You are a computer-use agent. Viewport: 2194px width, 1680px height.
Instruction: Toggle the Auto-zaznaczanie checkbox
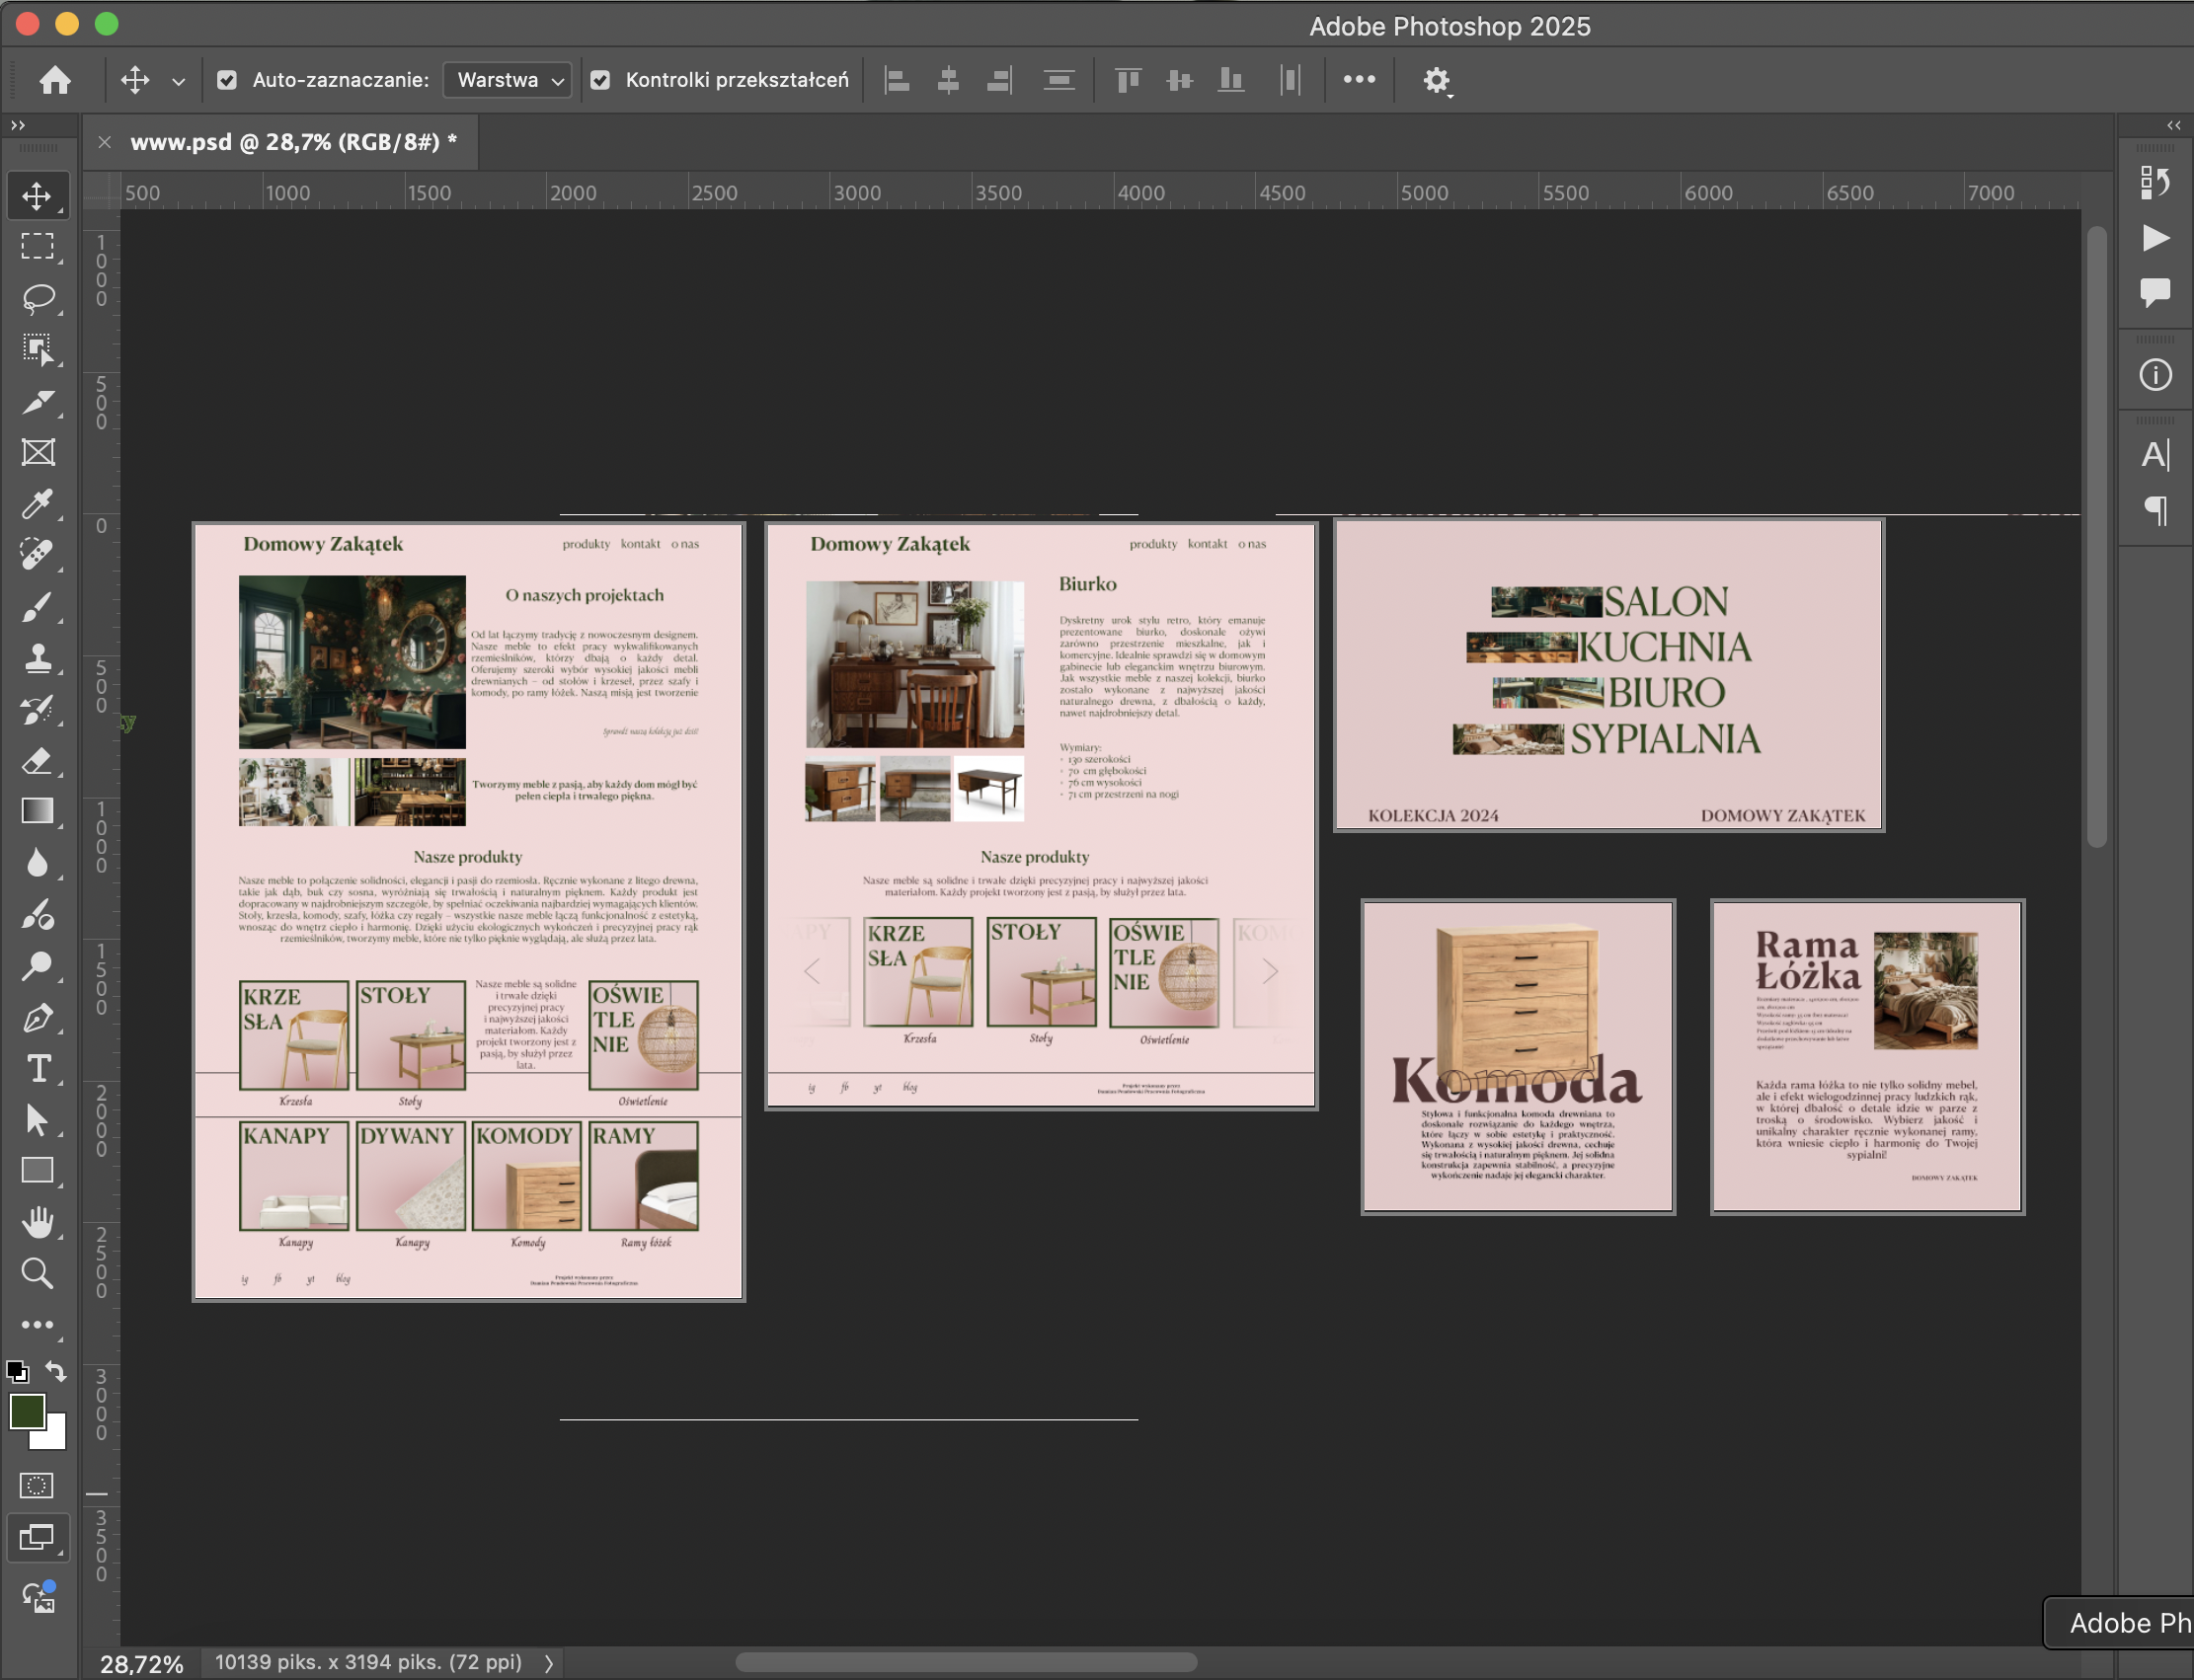pos(227,80)
